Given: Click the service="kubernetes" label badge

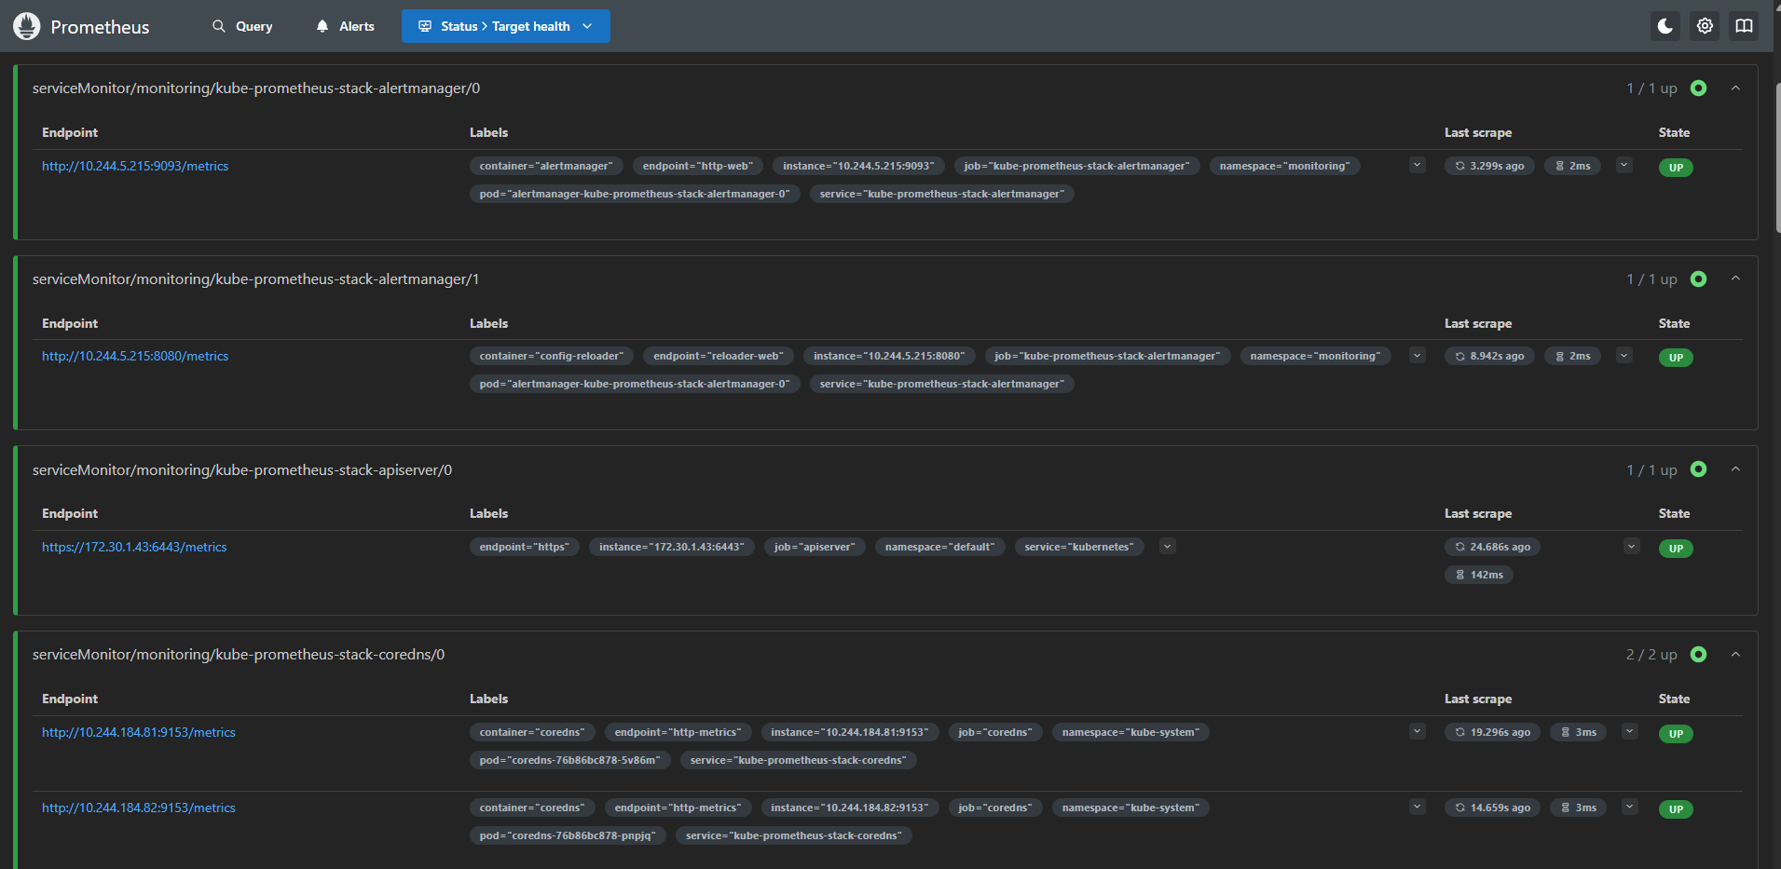Looking at the screenshot, I should click(x=1079, y=547).
